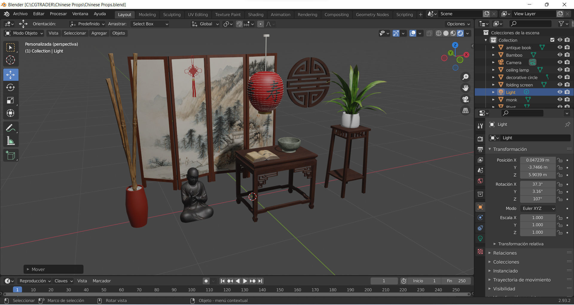Image resolution: width=574 pixels, height=305 pixels.
Task: Click the Escala X value field
Action: pos(538,218)
